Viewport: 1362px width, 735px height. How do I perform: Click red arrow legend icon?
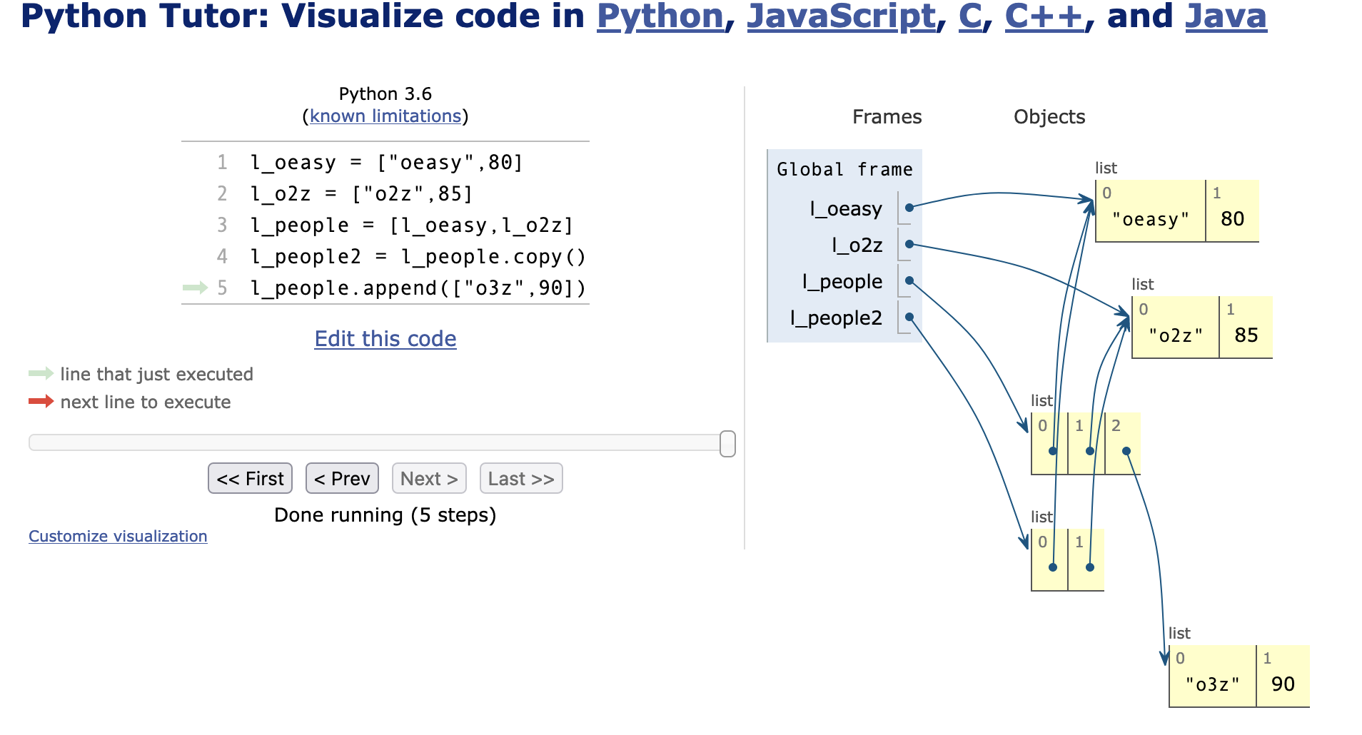pyautogui.click(x=41, y=401)
